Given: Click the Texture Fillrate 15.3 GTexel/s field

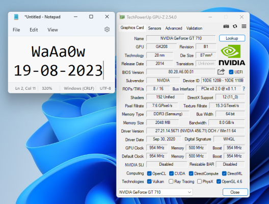Looking at the screenshot, I should (x=227, y=106).
